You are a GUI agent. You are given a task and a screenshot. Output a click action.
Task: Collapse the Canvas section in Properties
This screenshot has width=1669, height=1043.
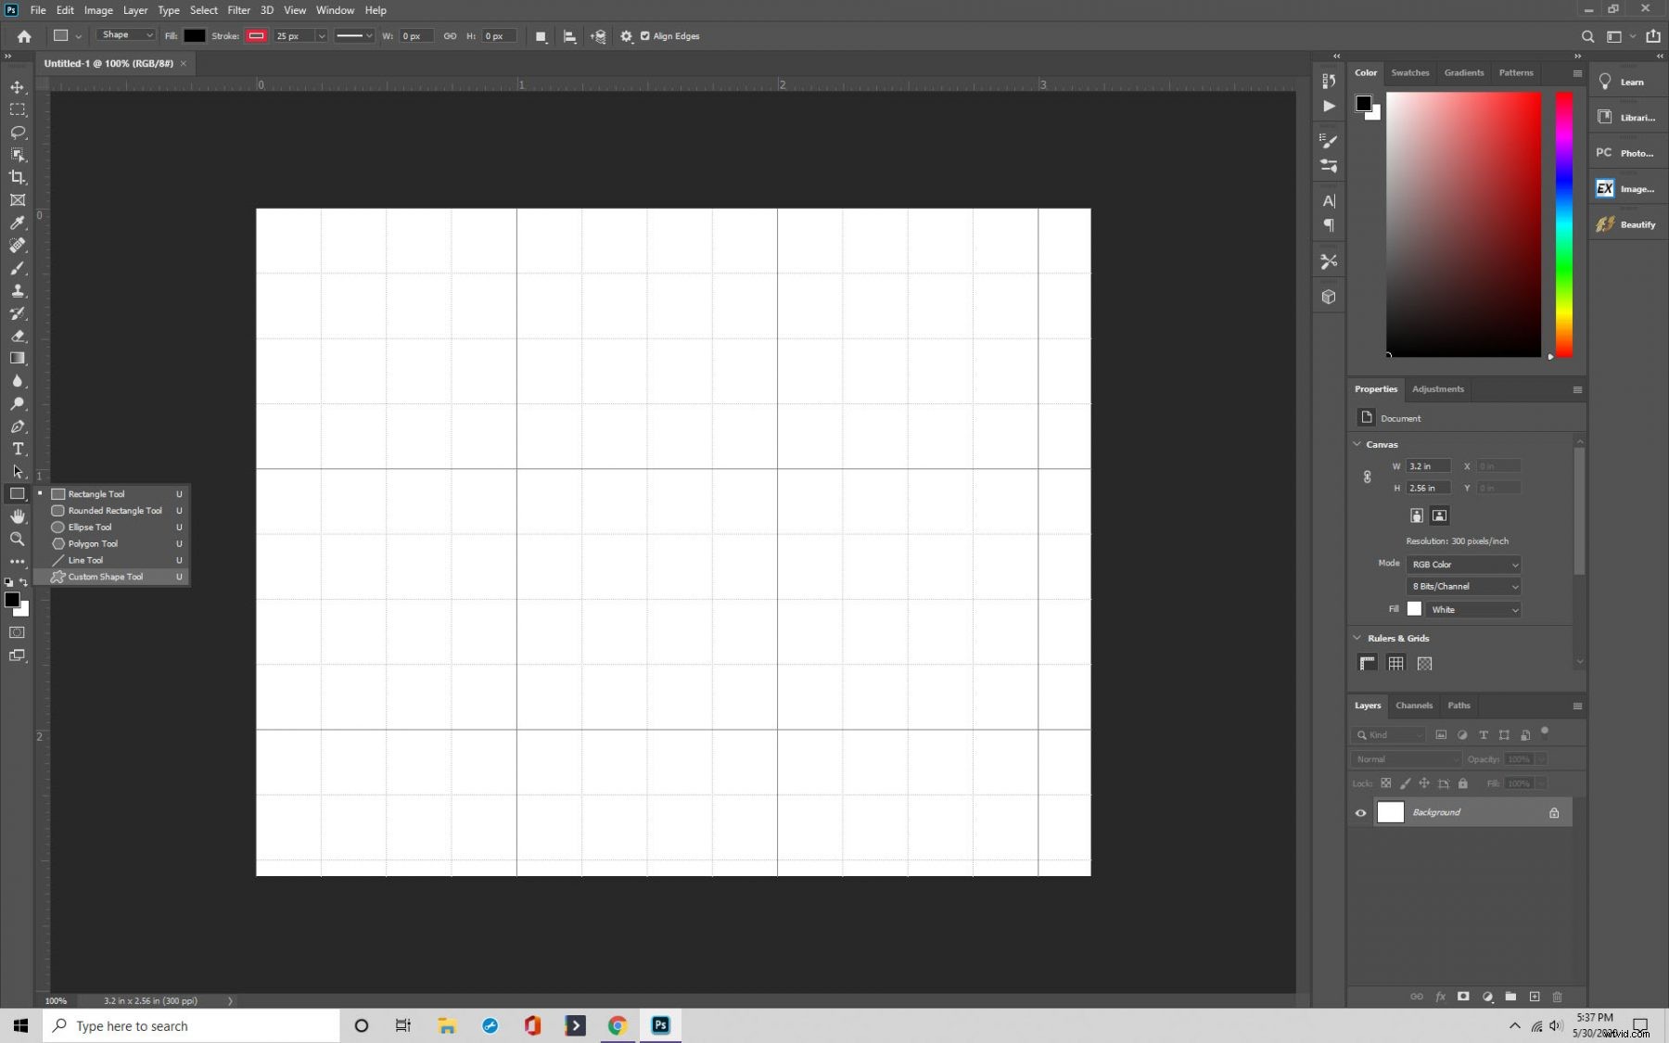(1357, 444)
